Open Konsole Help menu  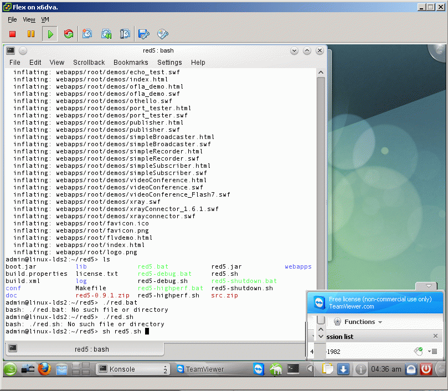coord(198,63)
